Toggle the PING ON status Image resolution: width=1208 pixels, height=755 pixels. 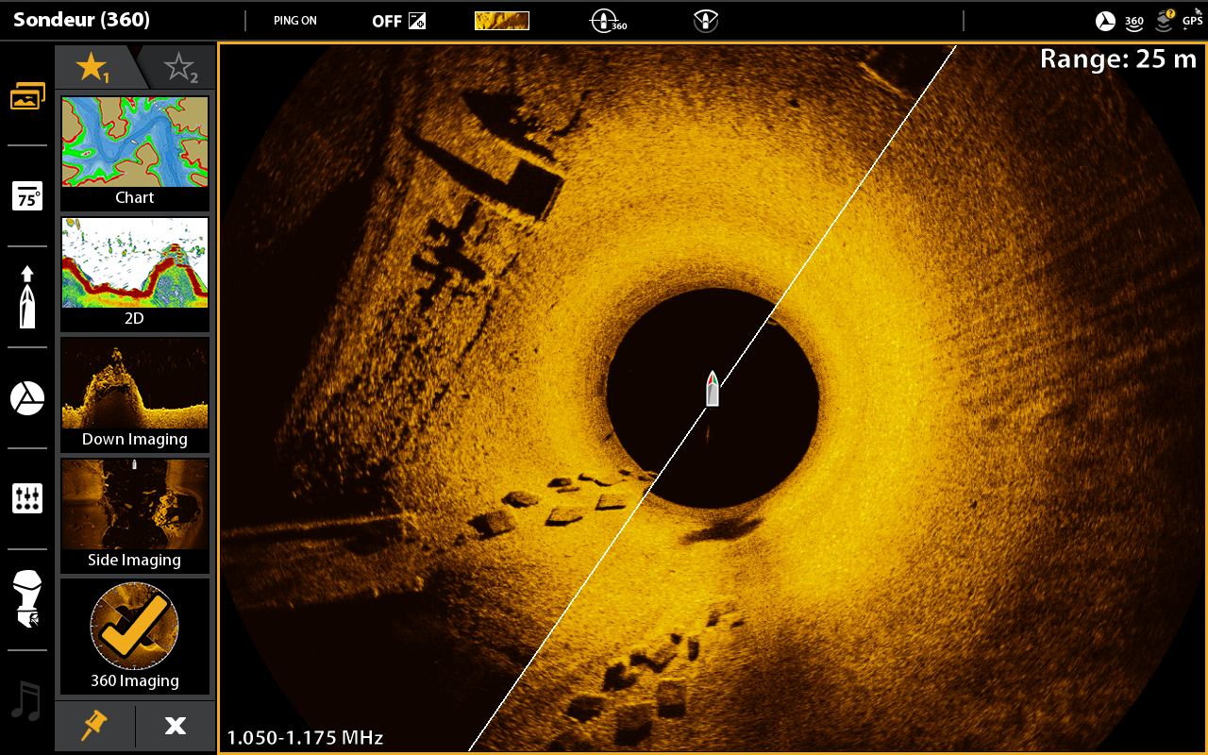click(x=295, y=21)
